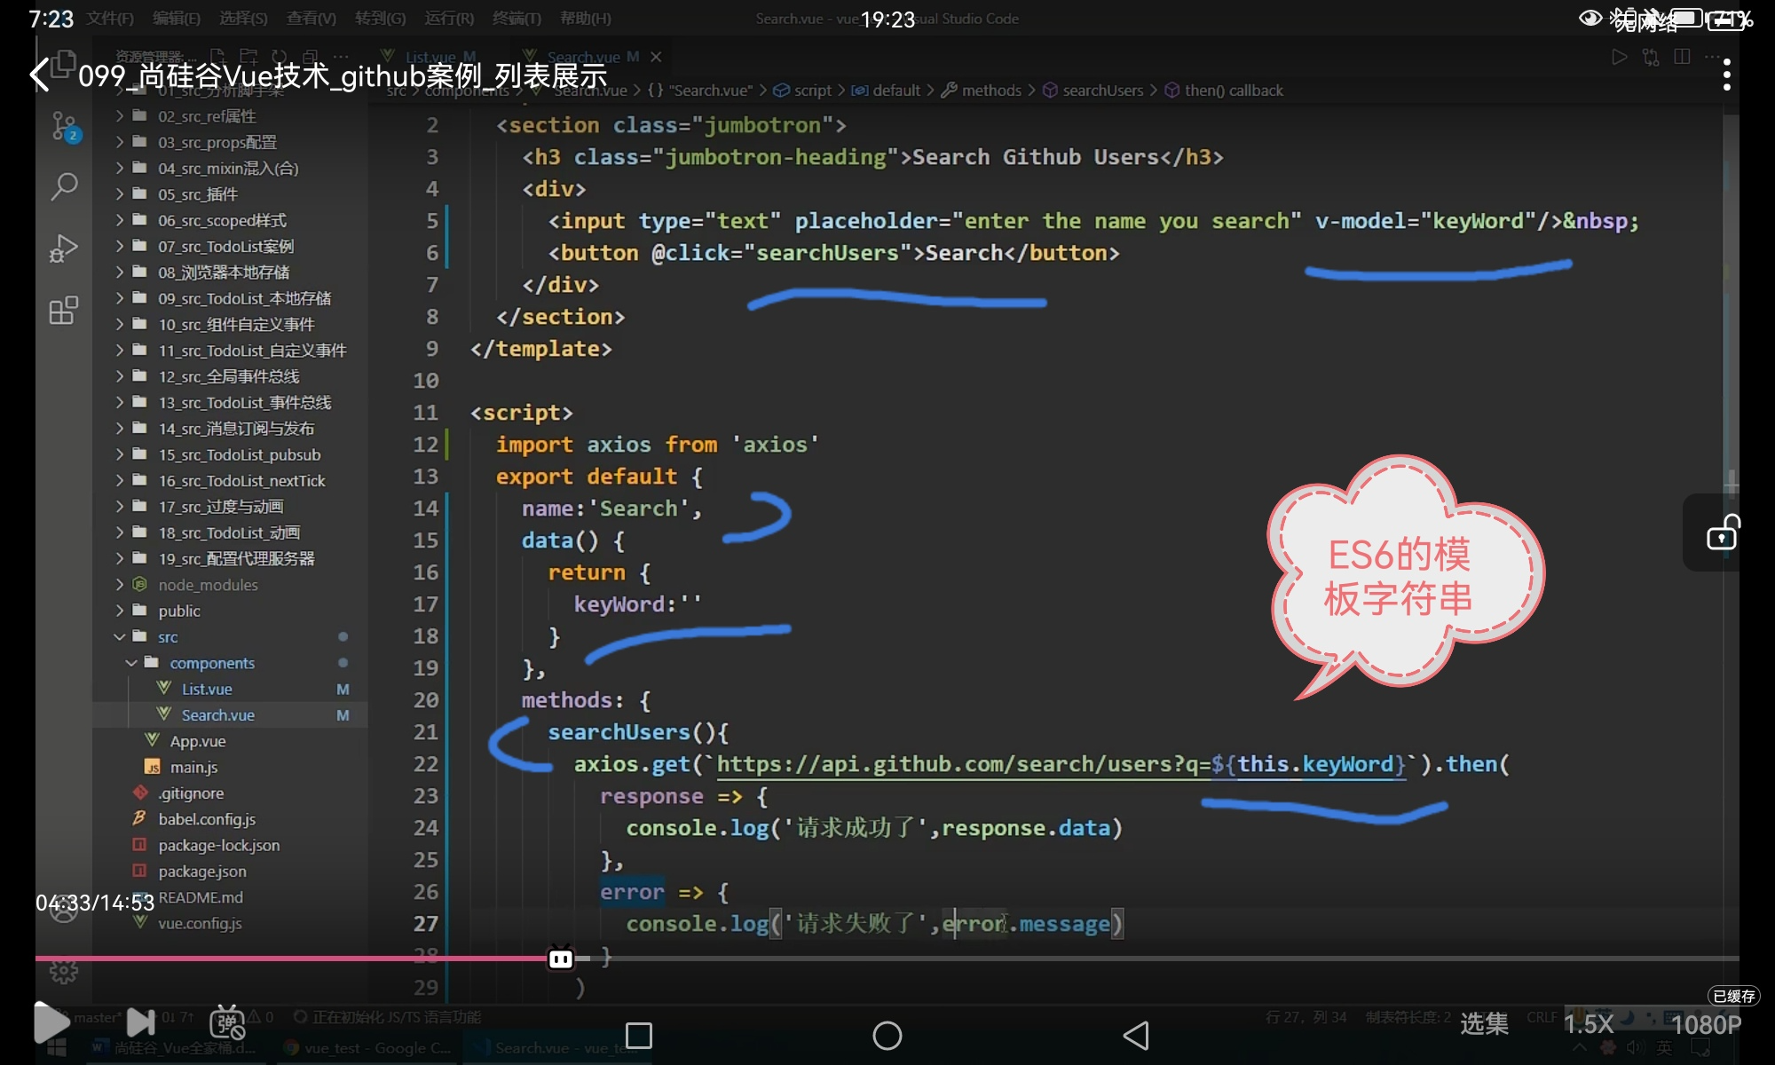1775x1065 pixels.
Task: Click the Search icon in activity bar
Action: click(64, 186)
